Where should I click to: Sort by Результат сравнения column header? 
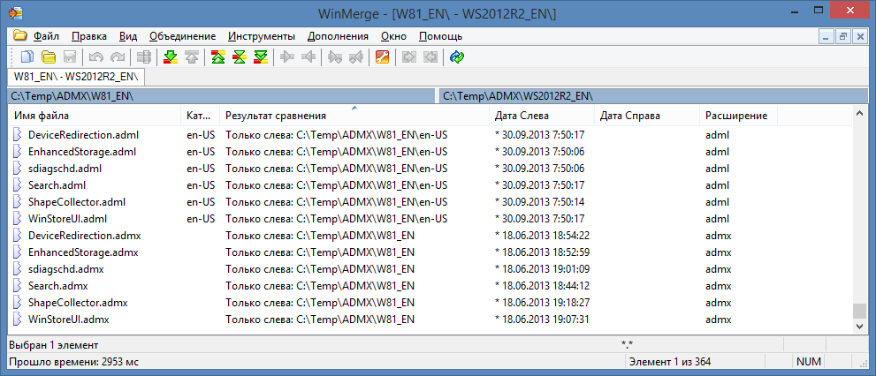(354, 116)
